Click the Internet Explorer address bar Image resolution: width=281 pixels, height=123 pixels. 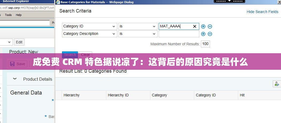[27, 8]
